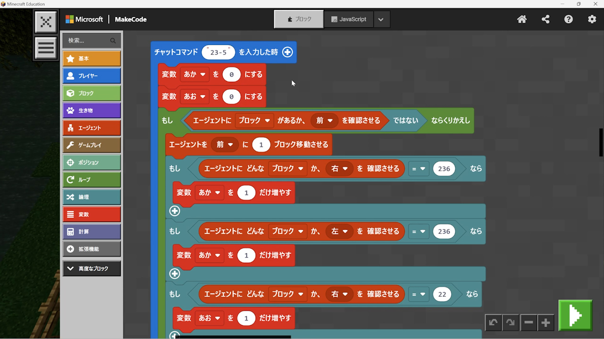Open the エージェント block category
The image size is (604, 339).
tap(92, 128)
